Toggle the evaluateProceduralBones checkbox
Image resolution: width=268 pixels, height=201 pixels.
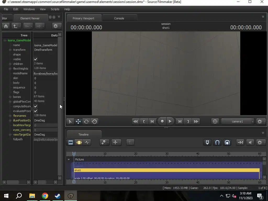click(x=36, y=111)
